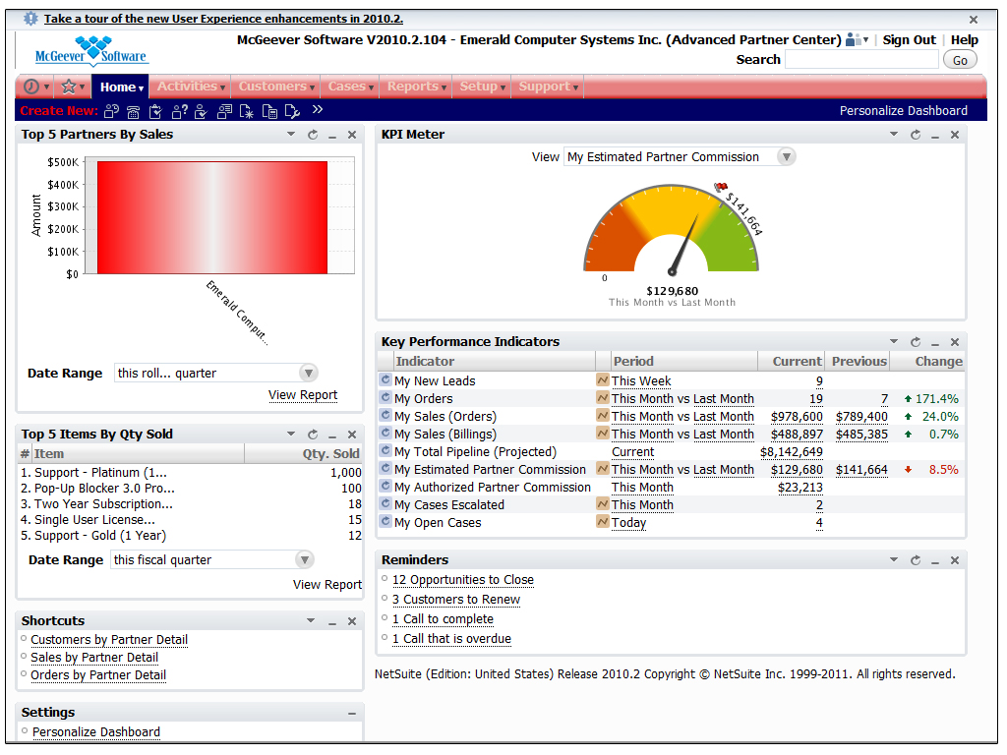Open the Reports menu
This screenshot has height=755, width=1007.
click(x=413, y=87)
